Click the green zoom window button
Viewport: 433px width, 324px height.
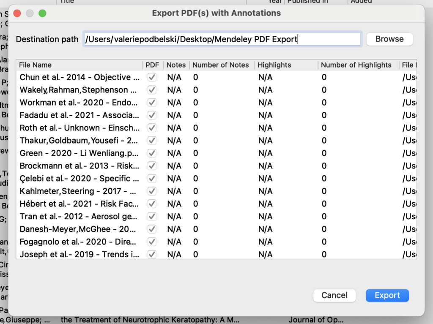pos(42,13)
